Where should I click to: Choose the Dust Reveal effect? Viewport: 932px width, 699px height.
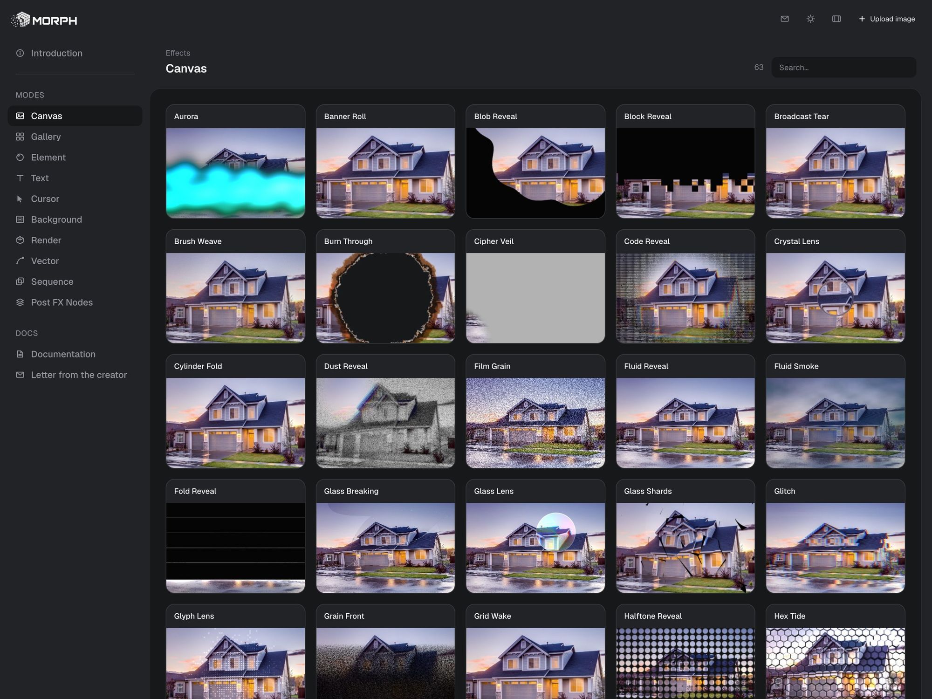[385, 411]
